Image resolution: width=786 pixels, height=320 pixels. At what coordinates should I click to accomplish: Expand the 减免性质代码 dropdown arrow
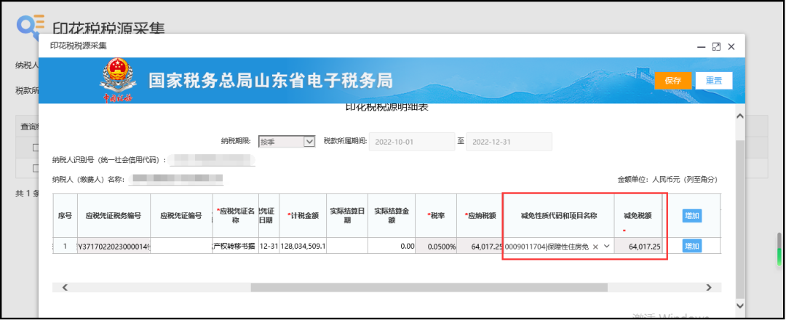point(606,246)
